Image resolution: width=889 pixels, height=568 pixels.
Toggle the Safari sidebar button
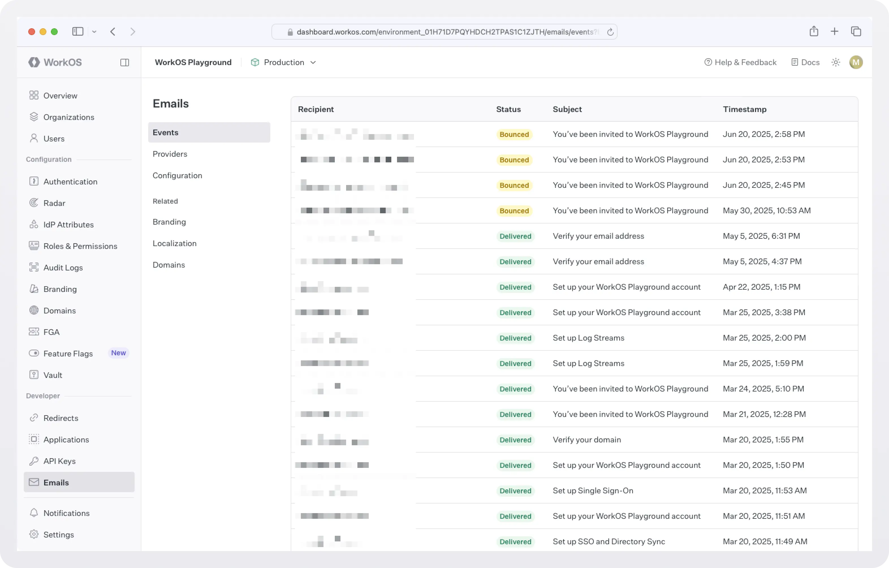tap(77, 32)
